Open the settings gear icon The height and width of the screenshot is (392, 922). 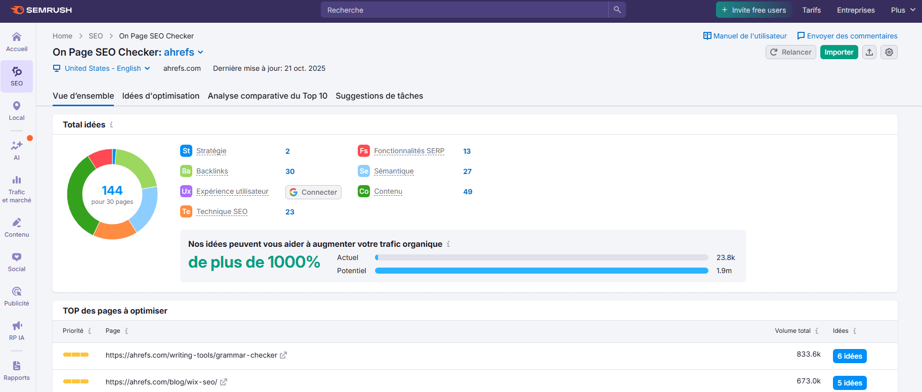click(x=889, y=52)
